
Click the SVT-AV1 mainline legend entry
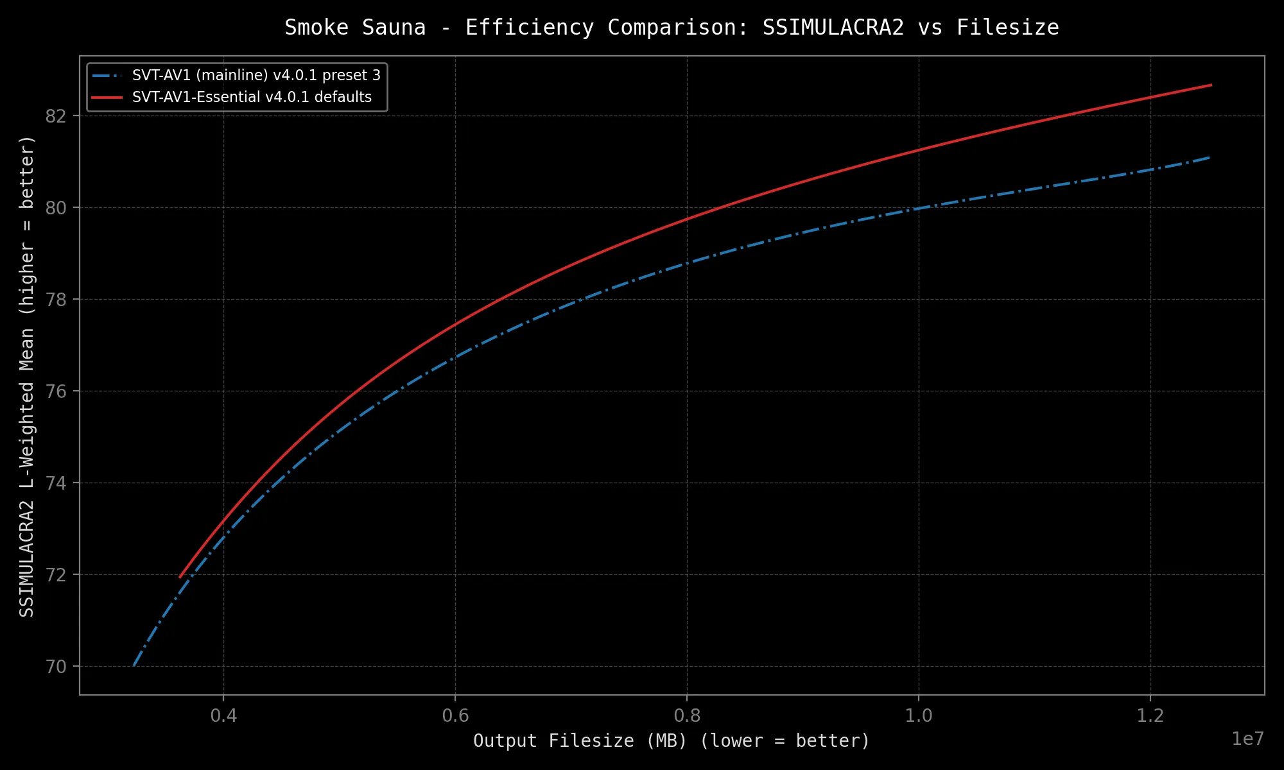pos(256,76)
